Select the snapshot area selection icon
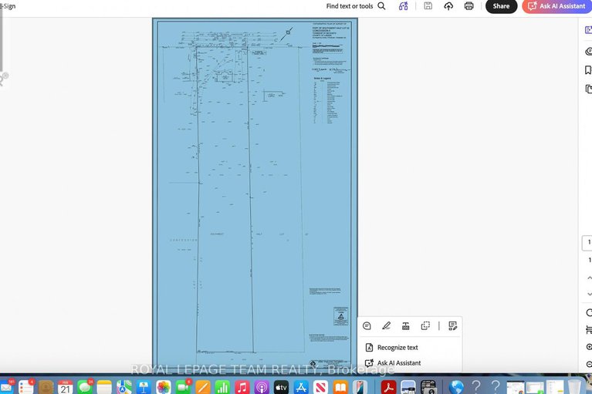This screenshot has width=592, height=394. (x=425, y=326)
